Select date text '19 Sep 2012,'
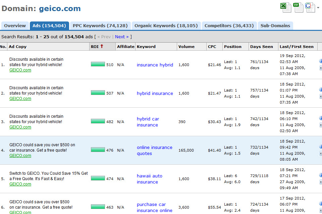This screenshot has height=214, width=322. click(x=292, y=56)
